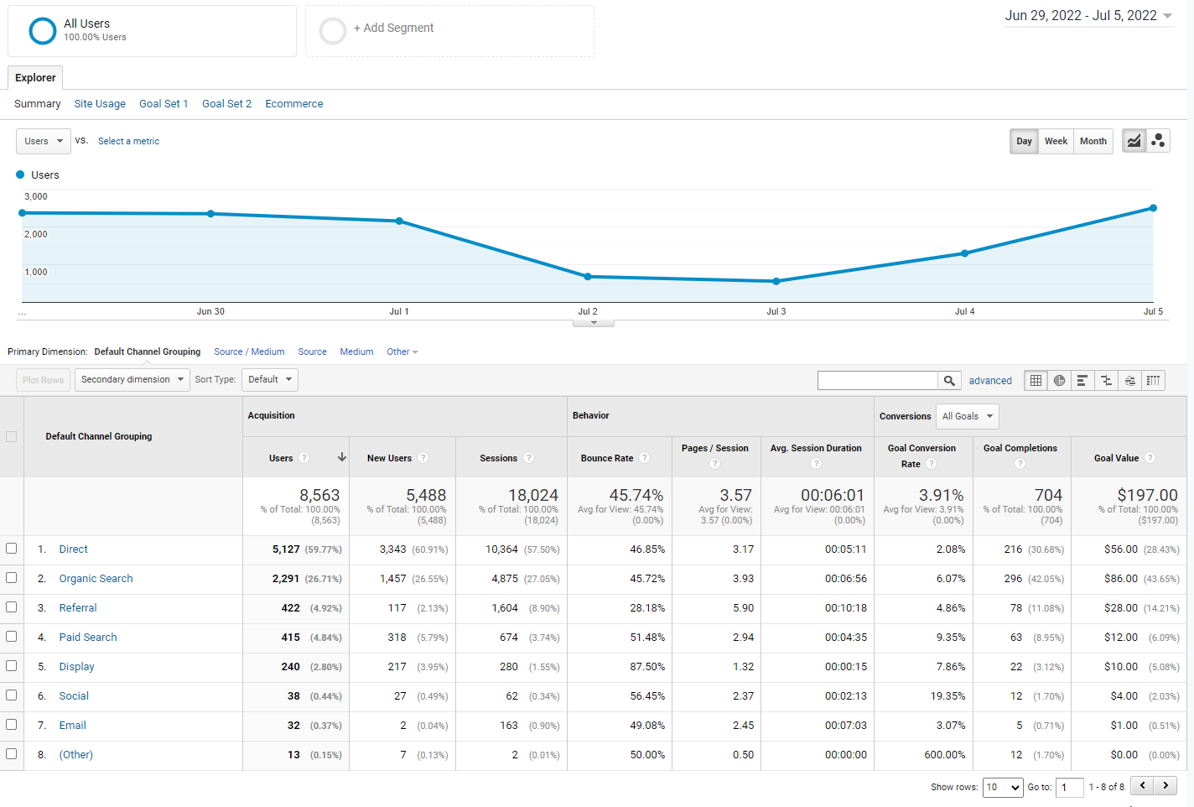Expand the All Goals conversions dropdown

click(x=967, y=416)
